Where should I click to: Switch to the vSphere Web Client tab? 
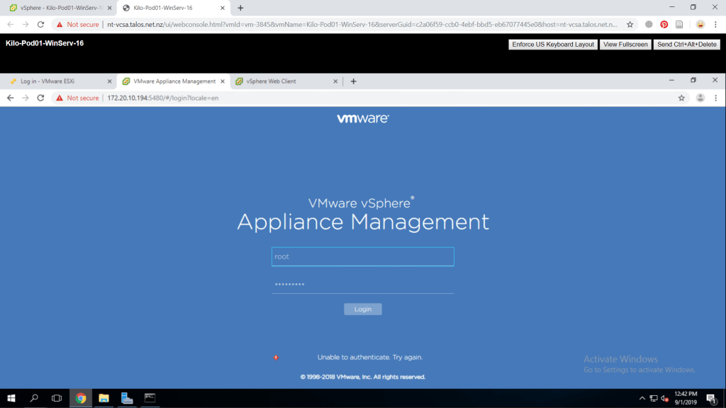tap(271, 81)
